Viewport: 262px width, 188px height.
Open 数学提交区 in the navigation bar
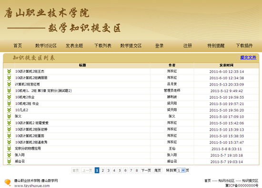pos(131,46)
